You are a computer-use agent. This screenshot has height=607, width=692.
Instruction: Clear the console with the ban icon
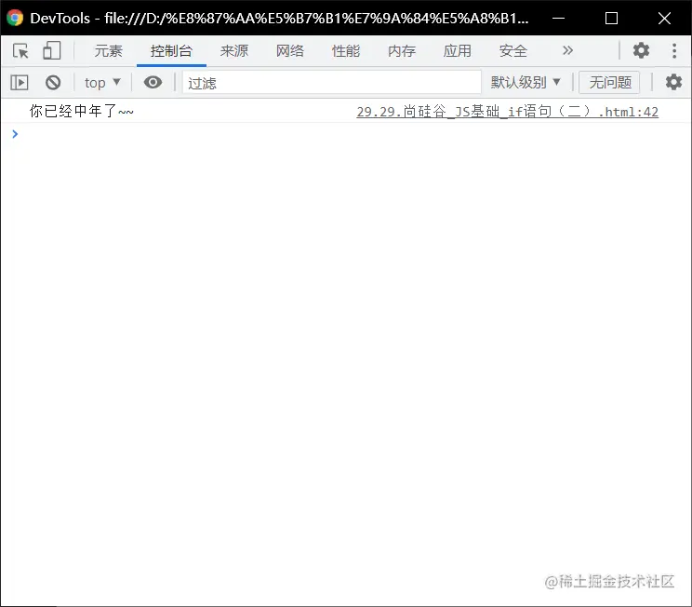[53, 83]
